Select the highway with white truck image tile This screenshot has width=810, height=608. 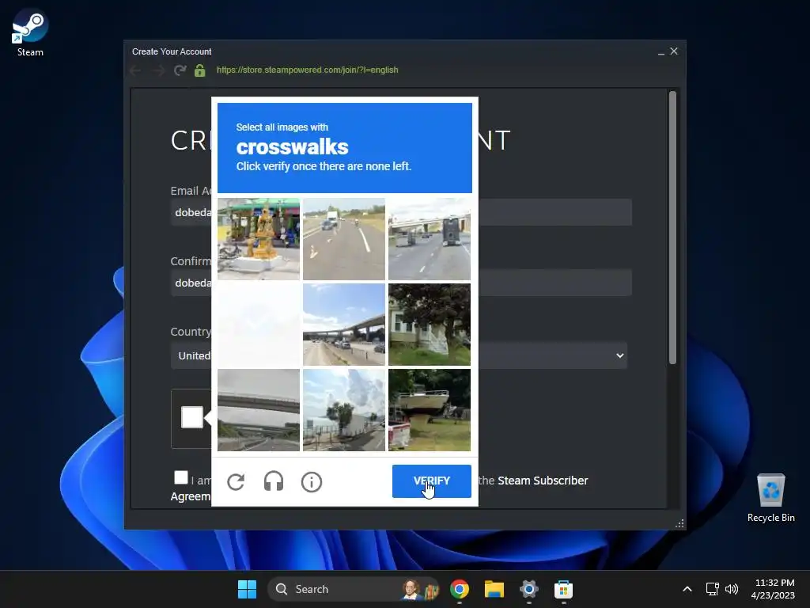tap(344, 239)
